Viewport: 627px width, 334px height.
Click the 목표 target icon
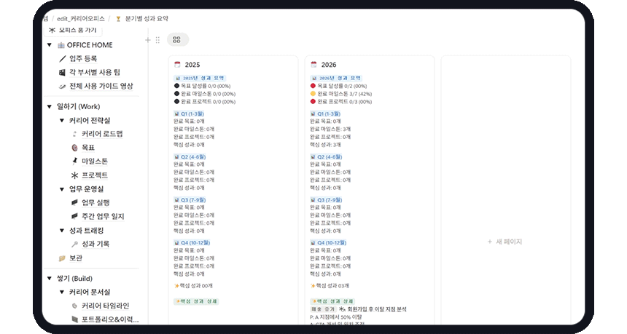click(74, 148)
